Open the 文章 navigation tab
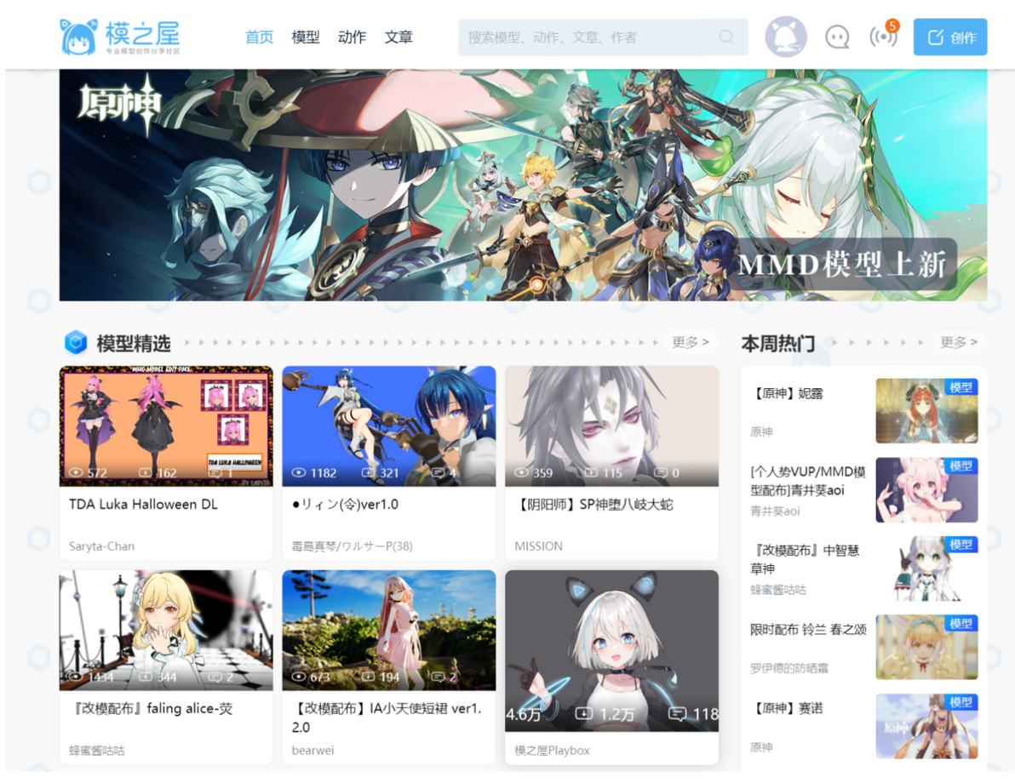The width and height of the screenshot is (1015, 783). (x=399, y=37)
